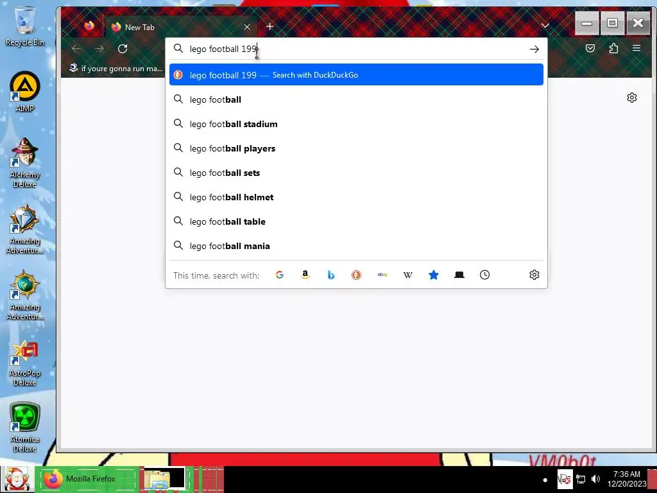Launch AIMP desktop shortcut
Image resolution: width=657 pixels, height=493 pixels.
25,91
